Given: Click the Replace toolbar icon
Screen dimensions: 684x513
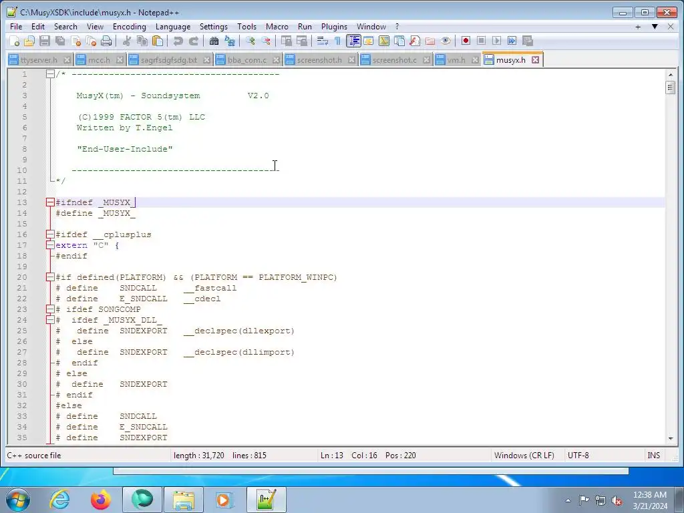Looking at the screenshot, I should click(230, 41).
